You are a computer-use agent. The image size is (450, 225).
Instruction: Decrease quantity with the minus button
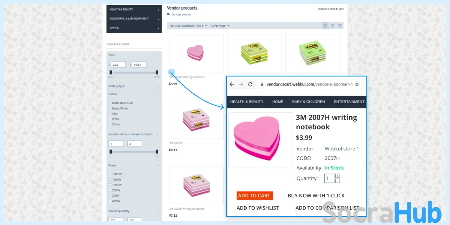point(337,181)
